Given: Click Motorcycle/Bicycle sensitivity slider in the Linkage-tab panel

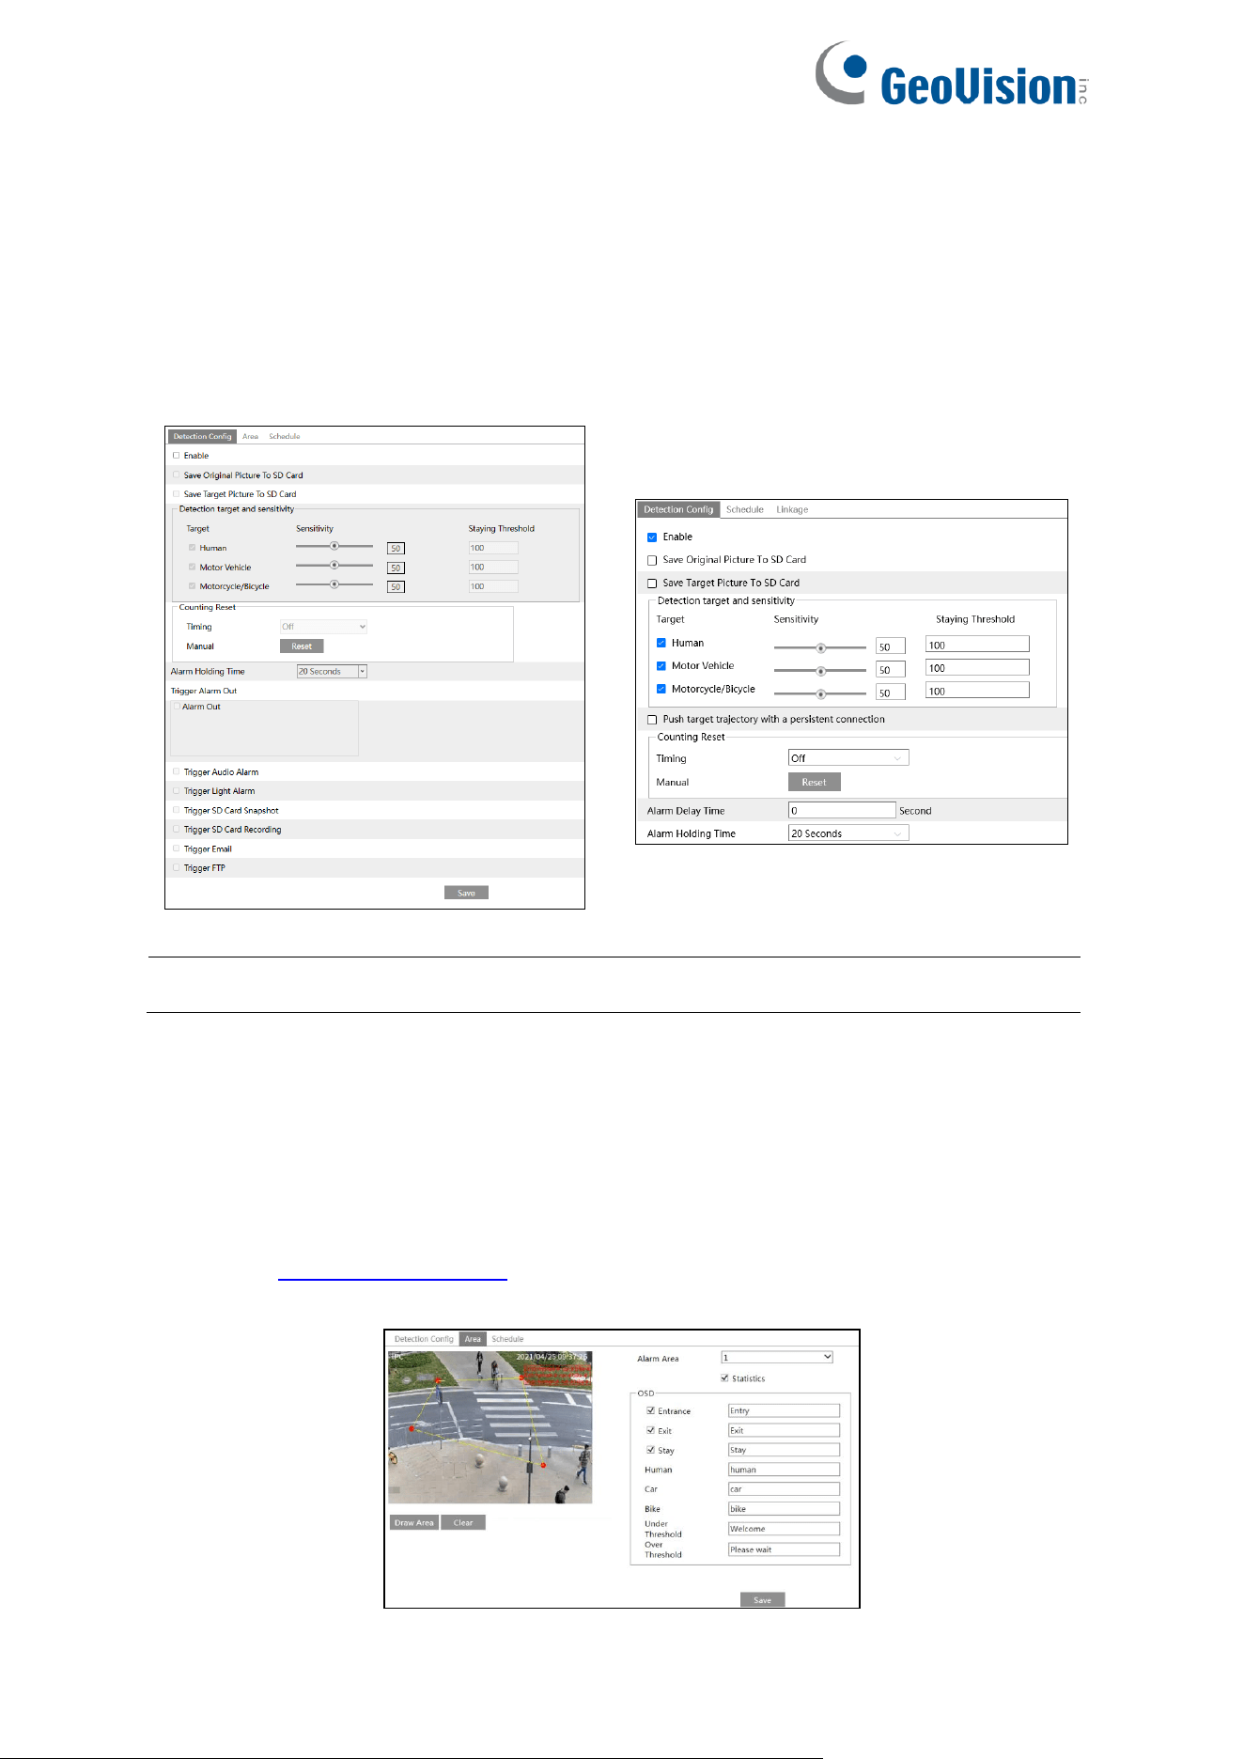Looking at the screenshot, I should pos(820,693).
